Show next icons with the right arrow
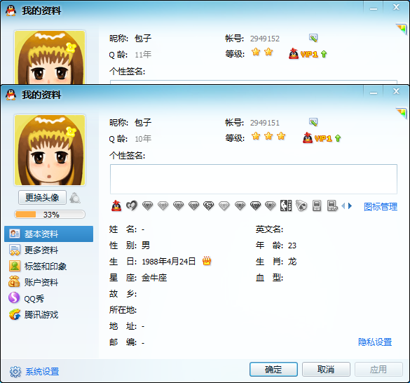 [x=350, y=206]
